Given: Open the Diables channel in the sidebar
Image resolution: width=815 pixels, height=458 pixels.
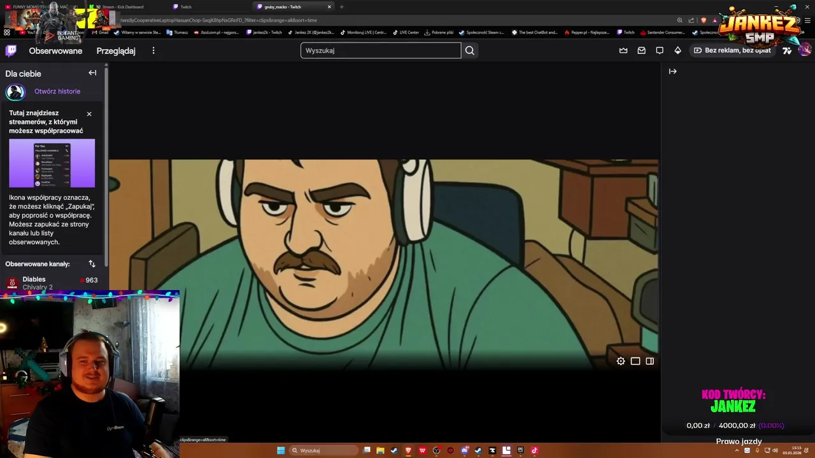Looking at the screenshot, I should (52, 283).
